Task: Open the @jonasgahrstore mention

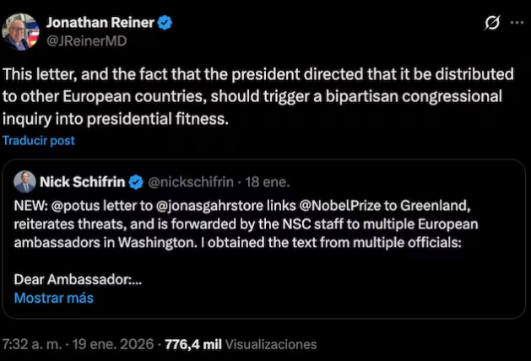Action: (192, 206)
